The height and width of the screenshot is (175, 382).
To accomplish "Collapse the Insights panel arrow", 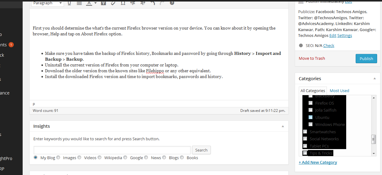I will tap(283, 126).
